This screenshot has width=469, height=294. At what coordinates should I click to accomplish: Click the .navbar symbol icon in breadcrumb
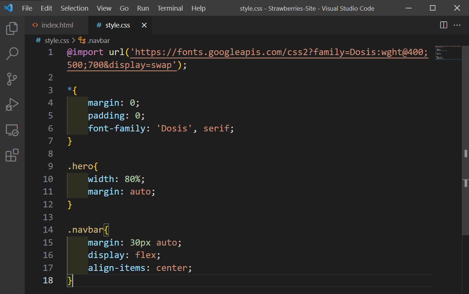tap(82, 40)
